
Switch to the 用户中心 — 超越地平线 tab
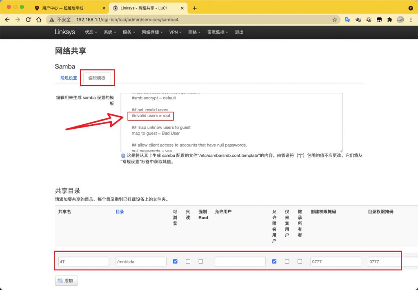point(63,8)
